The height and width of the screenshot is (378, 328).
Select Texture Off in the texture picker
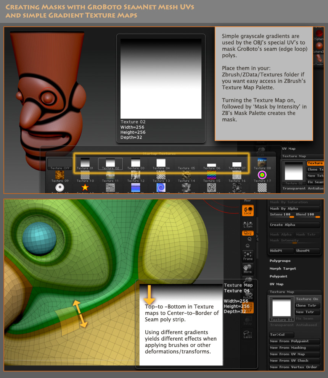(x=60, y=164)
